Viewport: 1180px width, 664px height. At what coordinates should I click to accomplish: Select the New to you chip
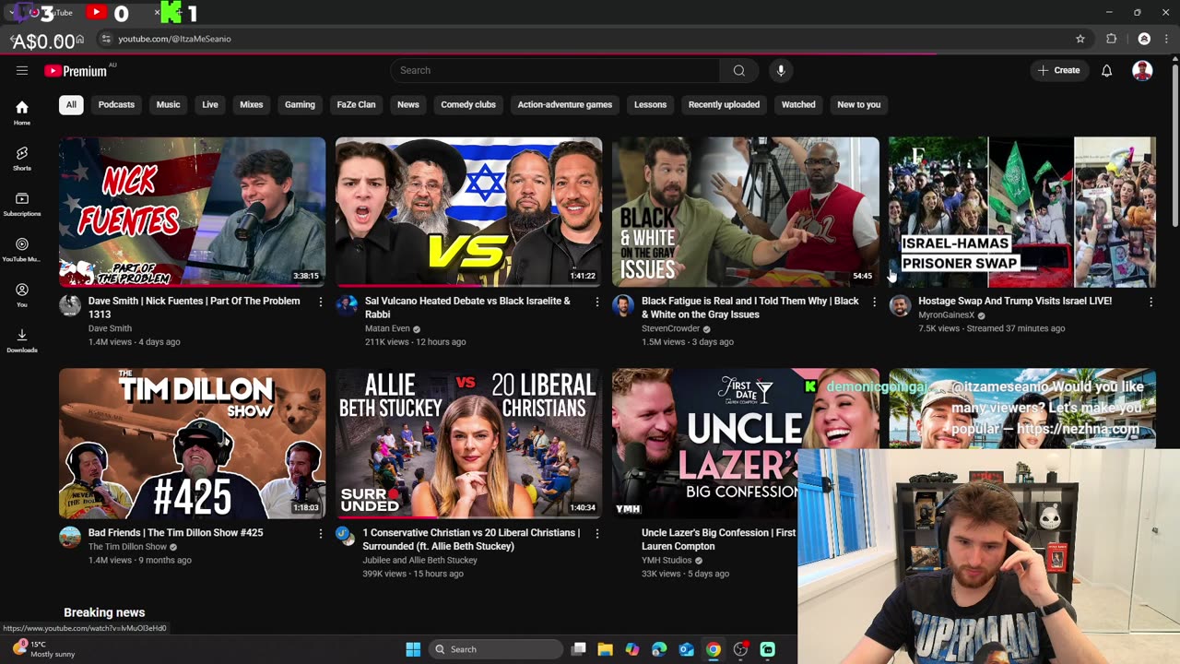click(858, 104)
